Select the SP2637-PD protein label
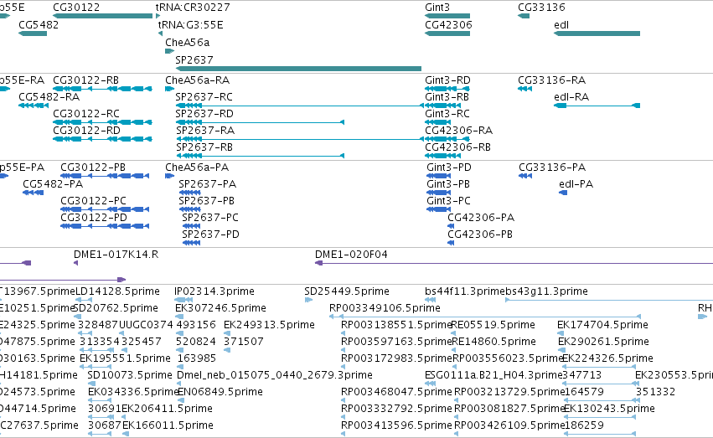This screenshot has width=713, height=438. click(210, 234)
